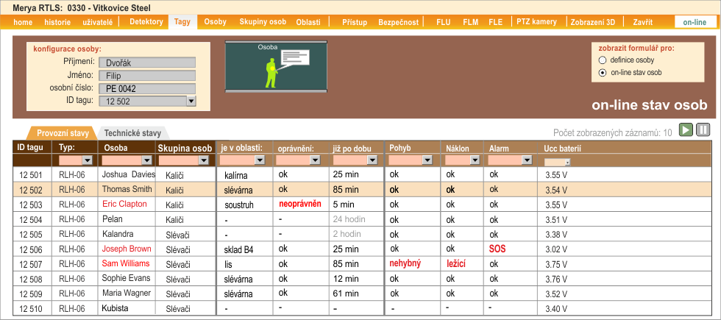Click the 'soustruh' area cell

click(x=238, y=205)
